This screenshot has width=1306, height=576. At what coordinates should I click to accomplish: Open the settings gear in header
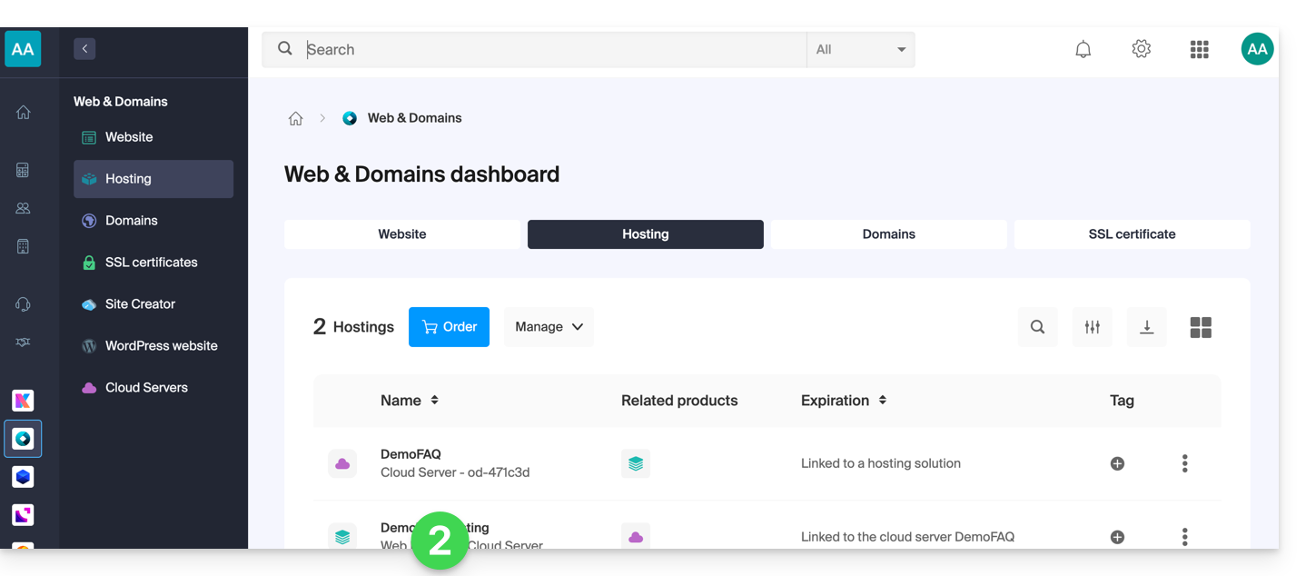coord(1141,50)
